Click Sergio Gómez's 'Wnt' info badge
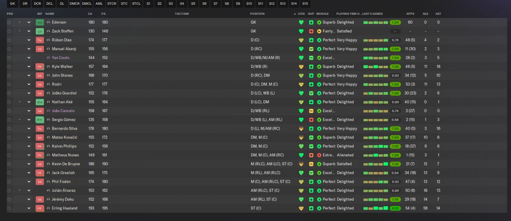The width and height of the screenshot is (511, 221). point(40,120)
